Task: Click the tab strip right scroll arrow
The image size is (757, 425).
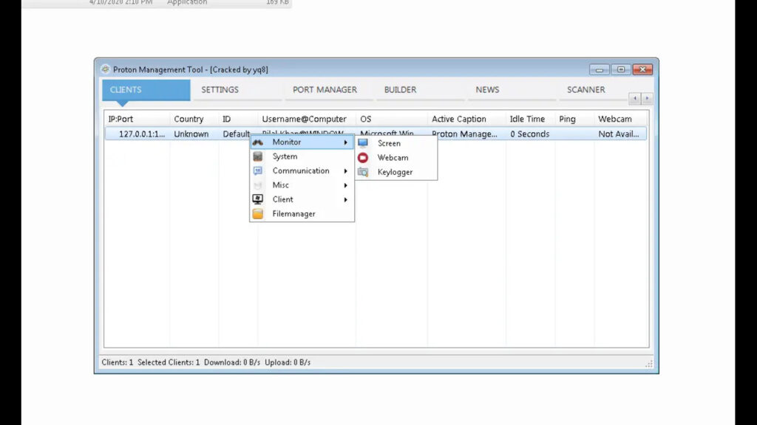Action: [x=647, y=98]
